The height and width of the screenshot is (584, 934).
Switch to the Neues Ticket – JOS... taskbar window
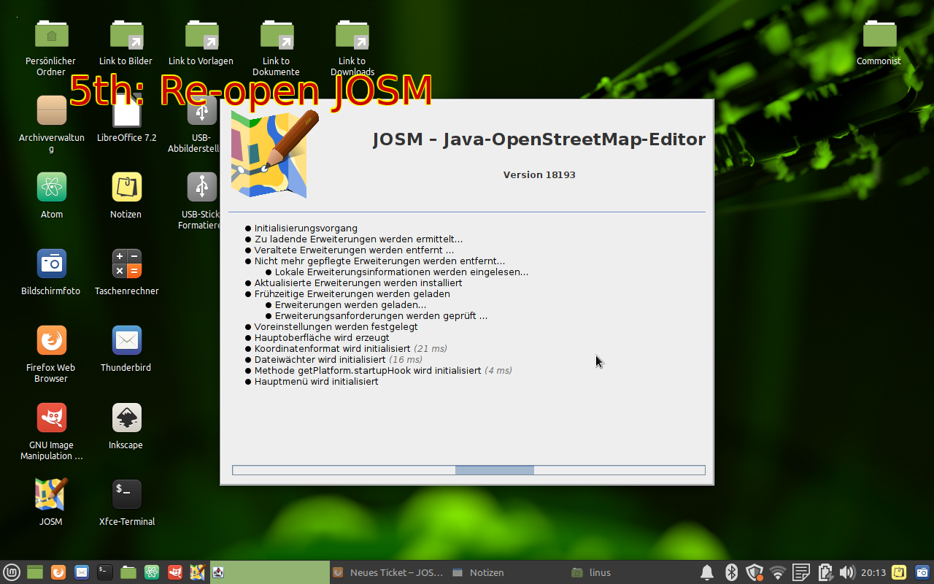pos(389,572)
